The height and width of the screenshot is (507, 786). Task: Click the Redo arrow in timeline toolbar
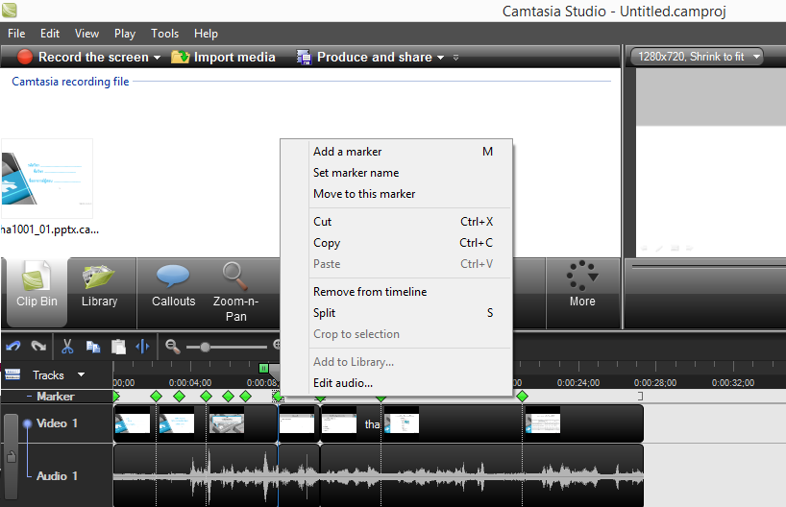tap(39, 347)
